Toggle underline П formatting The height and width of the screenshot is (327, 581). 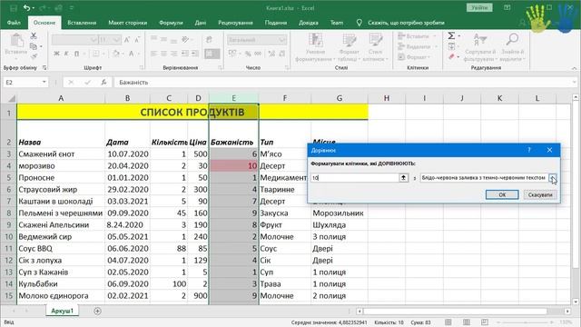pos(76,54)
